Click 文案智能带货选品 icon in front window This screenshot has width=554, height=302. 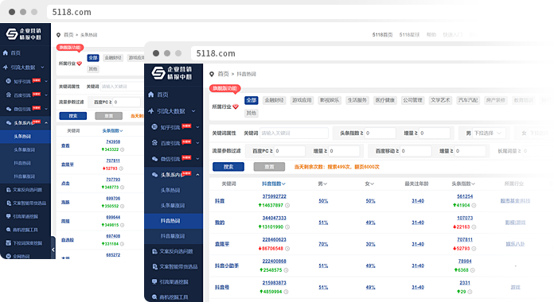[x=154, y=266]
